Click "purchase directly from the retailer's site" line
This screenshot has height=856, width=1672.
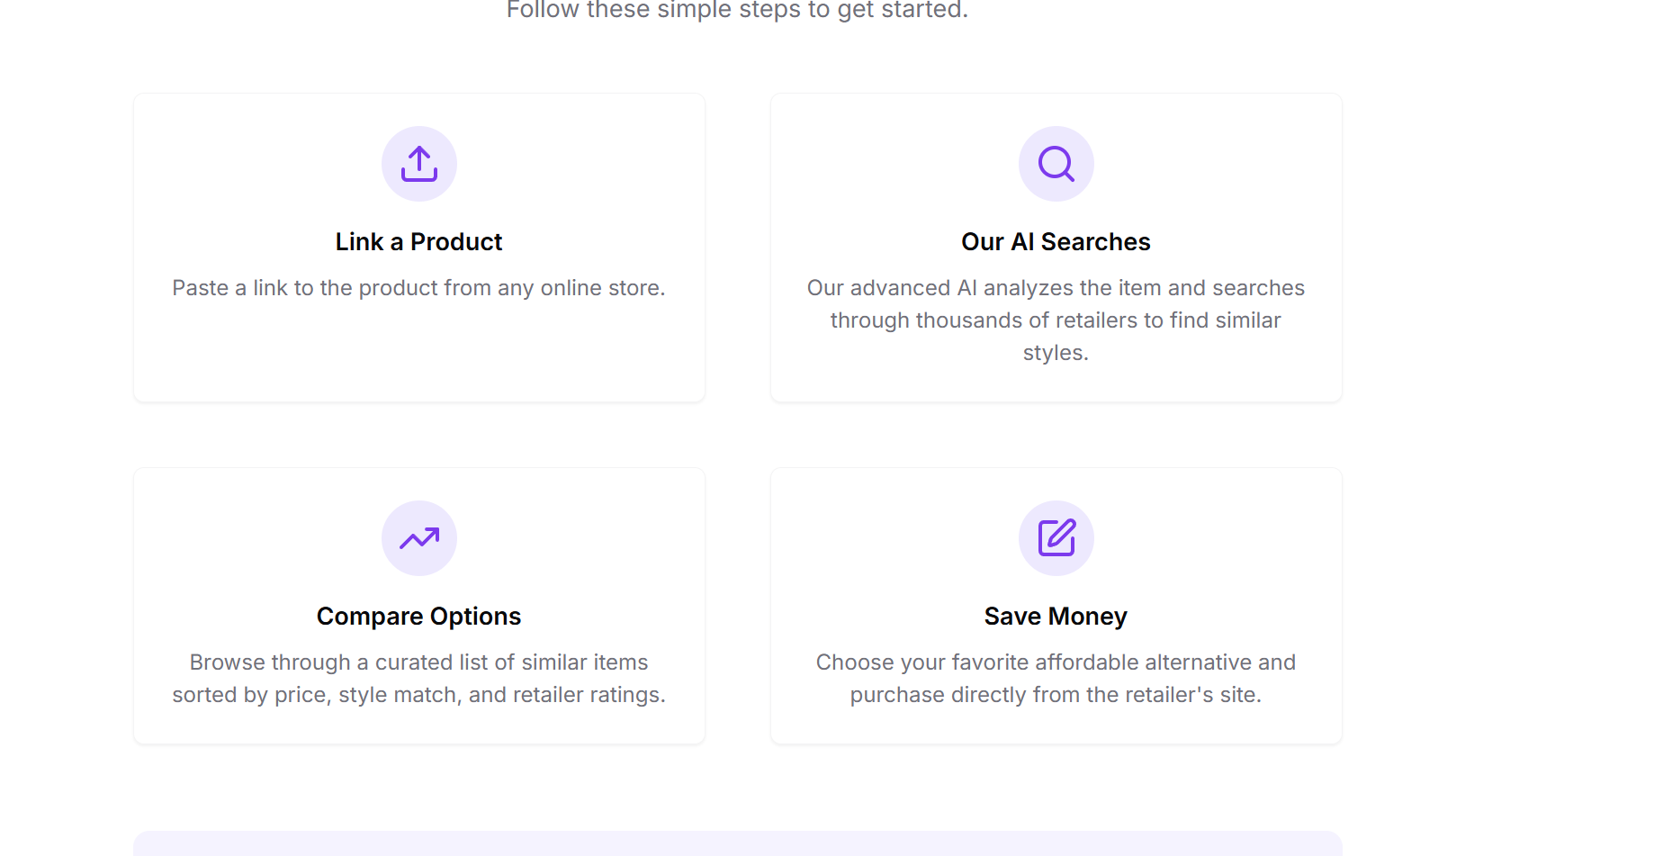1056,695
